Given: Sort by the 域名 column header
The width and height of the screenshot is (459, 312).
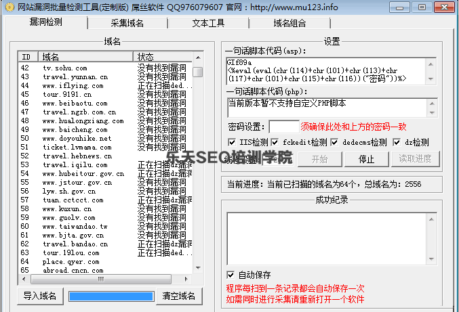Looking at the screenshot, I should 85,57.
